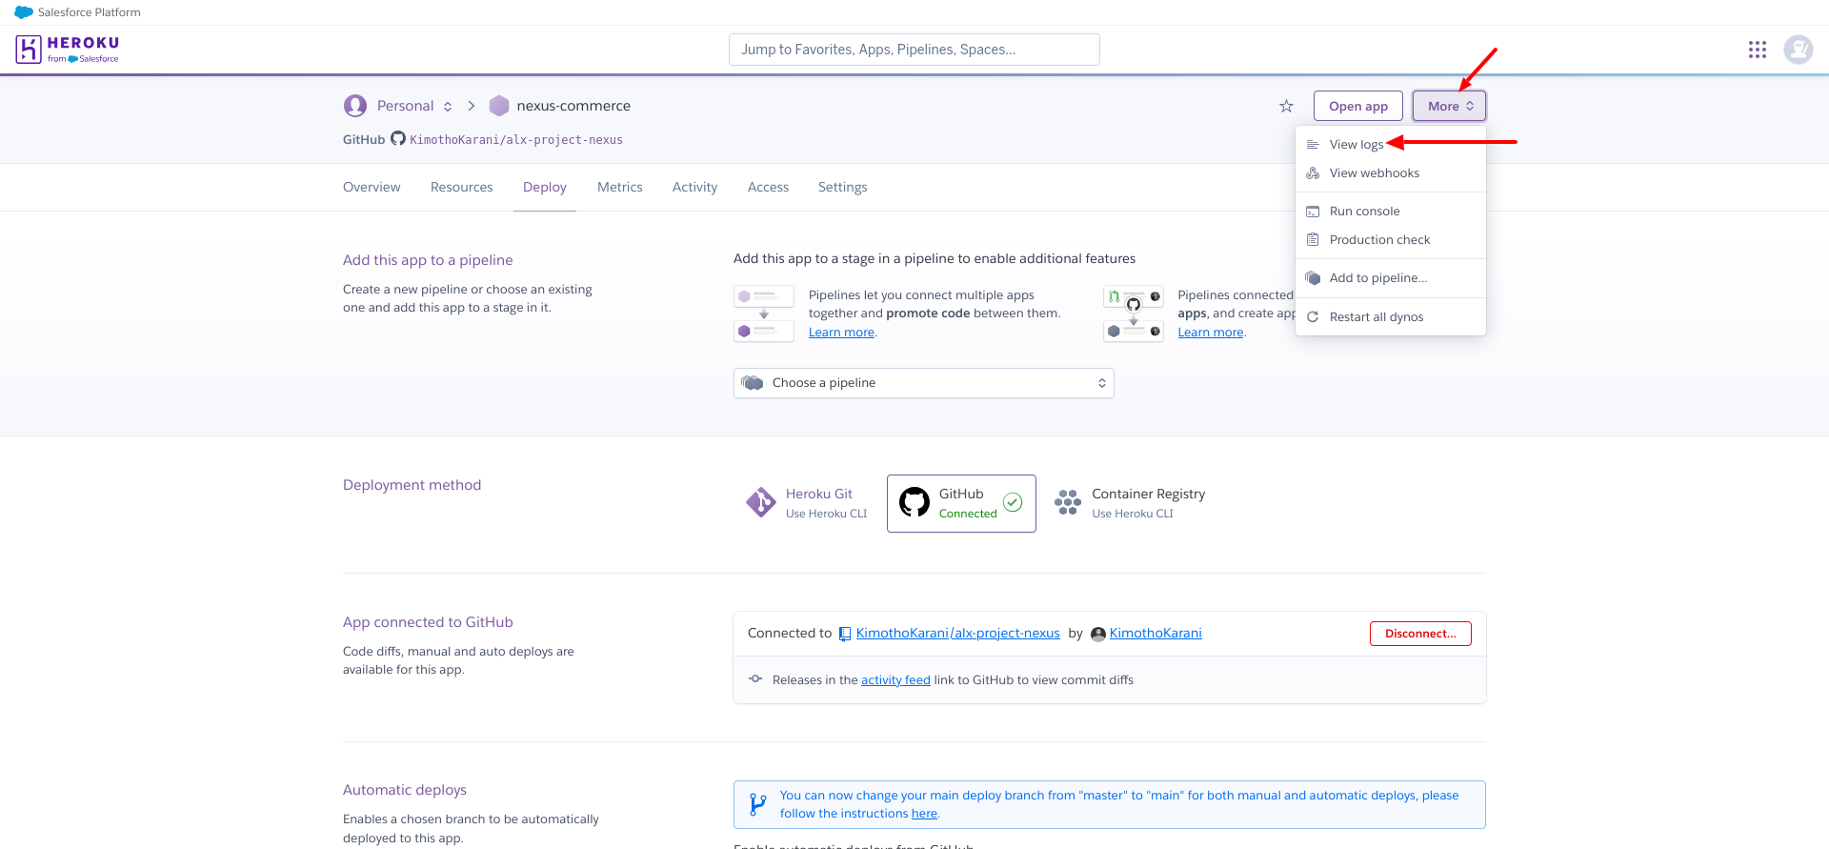Click the Heroku Git diamond icon
Screen dimensions: 1829x849
point(761,502)
